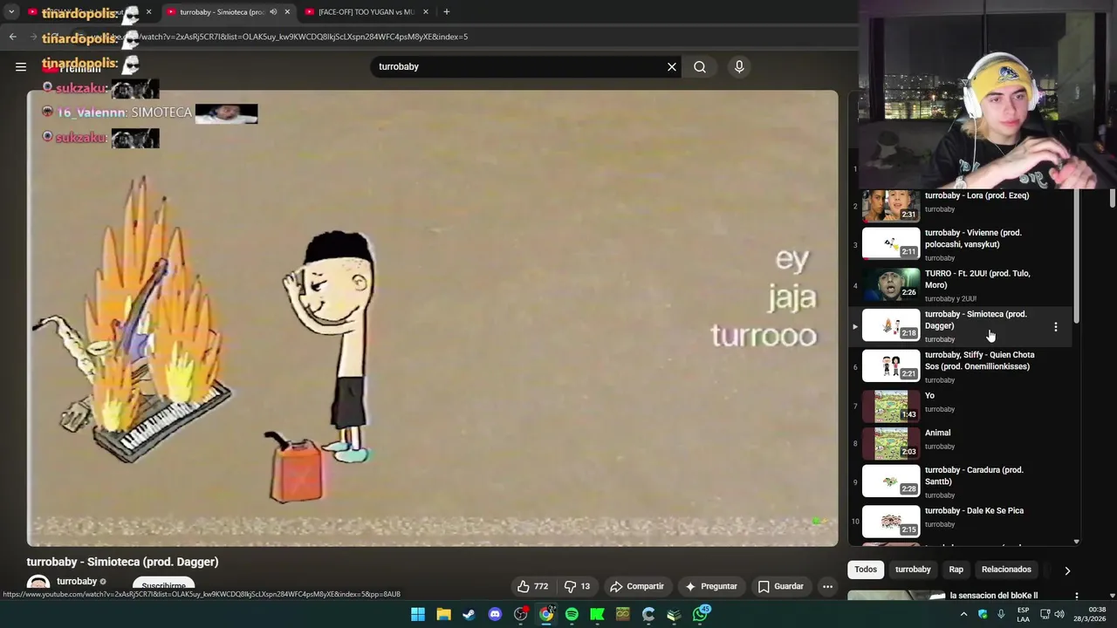
Task: Open more actions ellipsis beside Guardar
Action: 827,586
